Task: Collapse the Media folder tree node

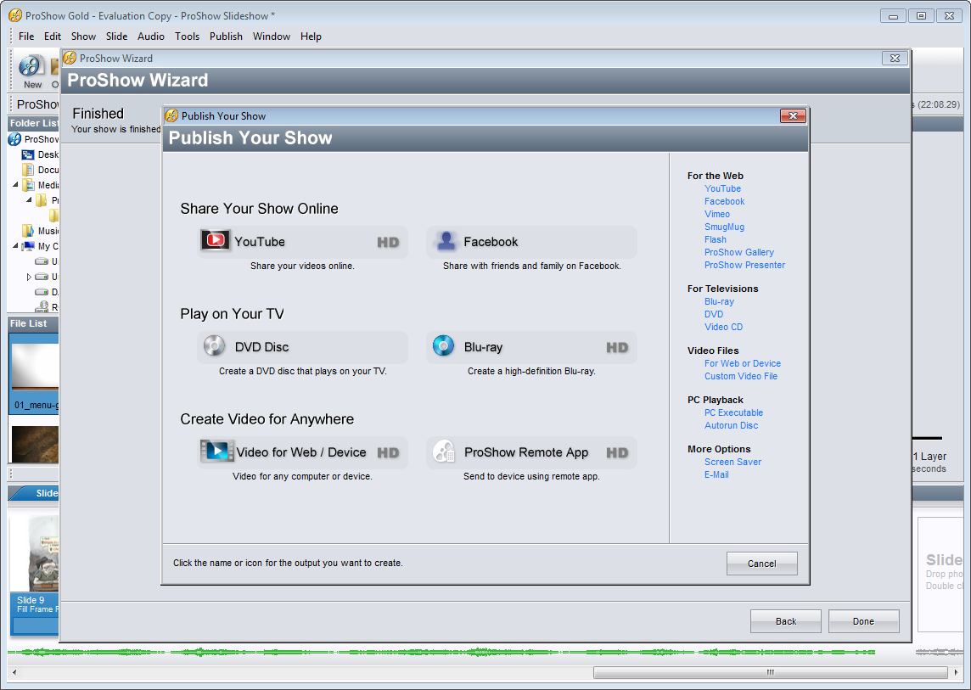Action: [15, 184]
